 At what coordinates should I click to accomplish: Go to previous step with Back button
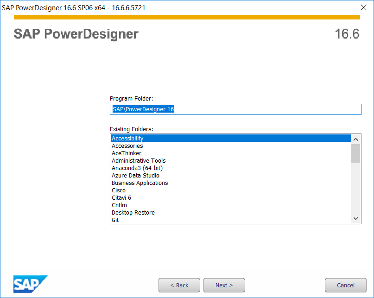[x=179, y=285]
